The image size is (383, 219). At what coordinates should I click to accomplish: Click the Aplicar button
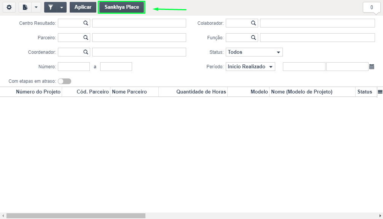coord(83,7)
